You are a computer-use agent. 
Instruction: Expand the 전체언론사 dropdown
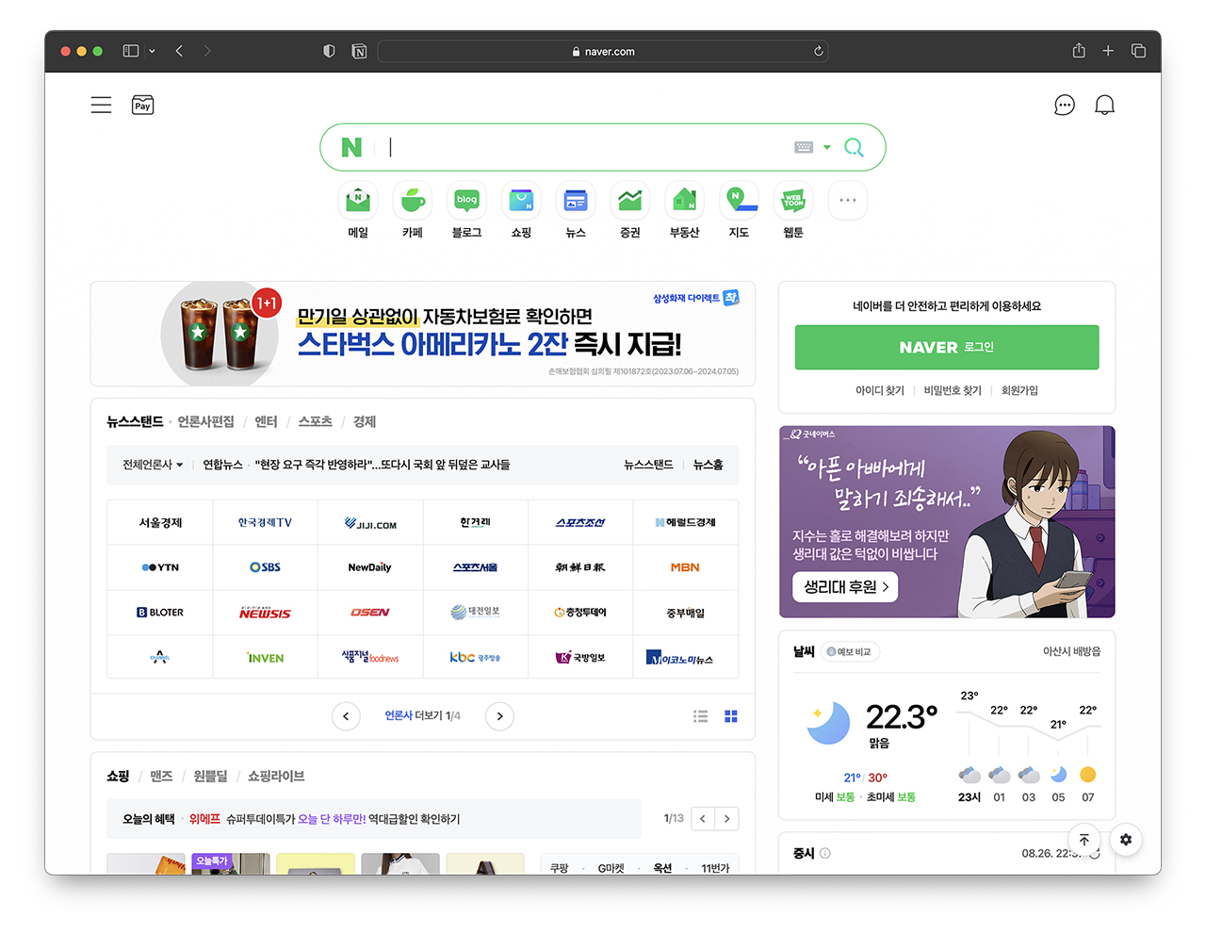coord(153,465)
